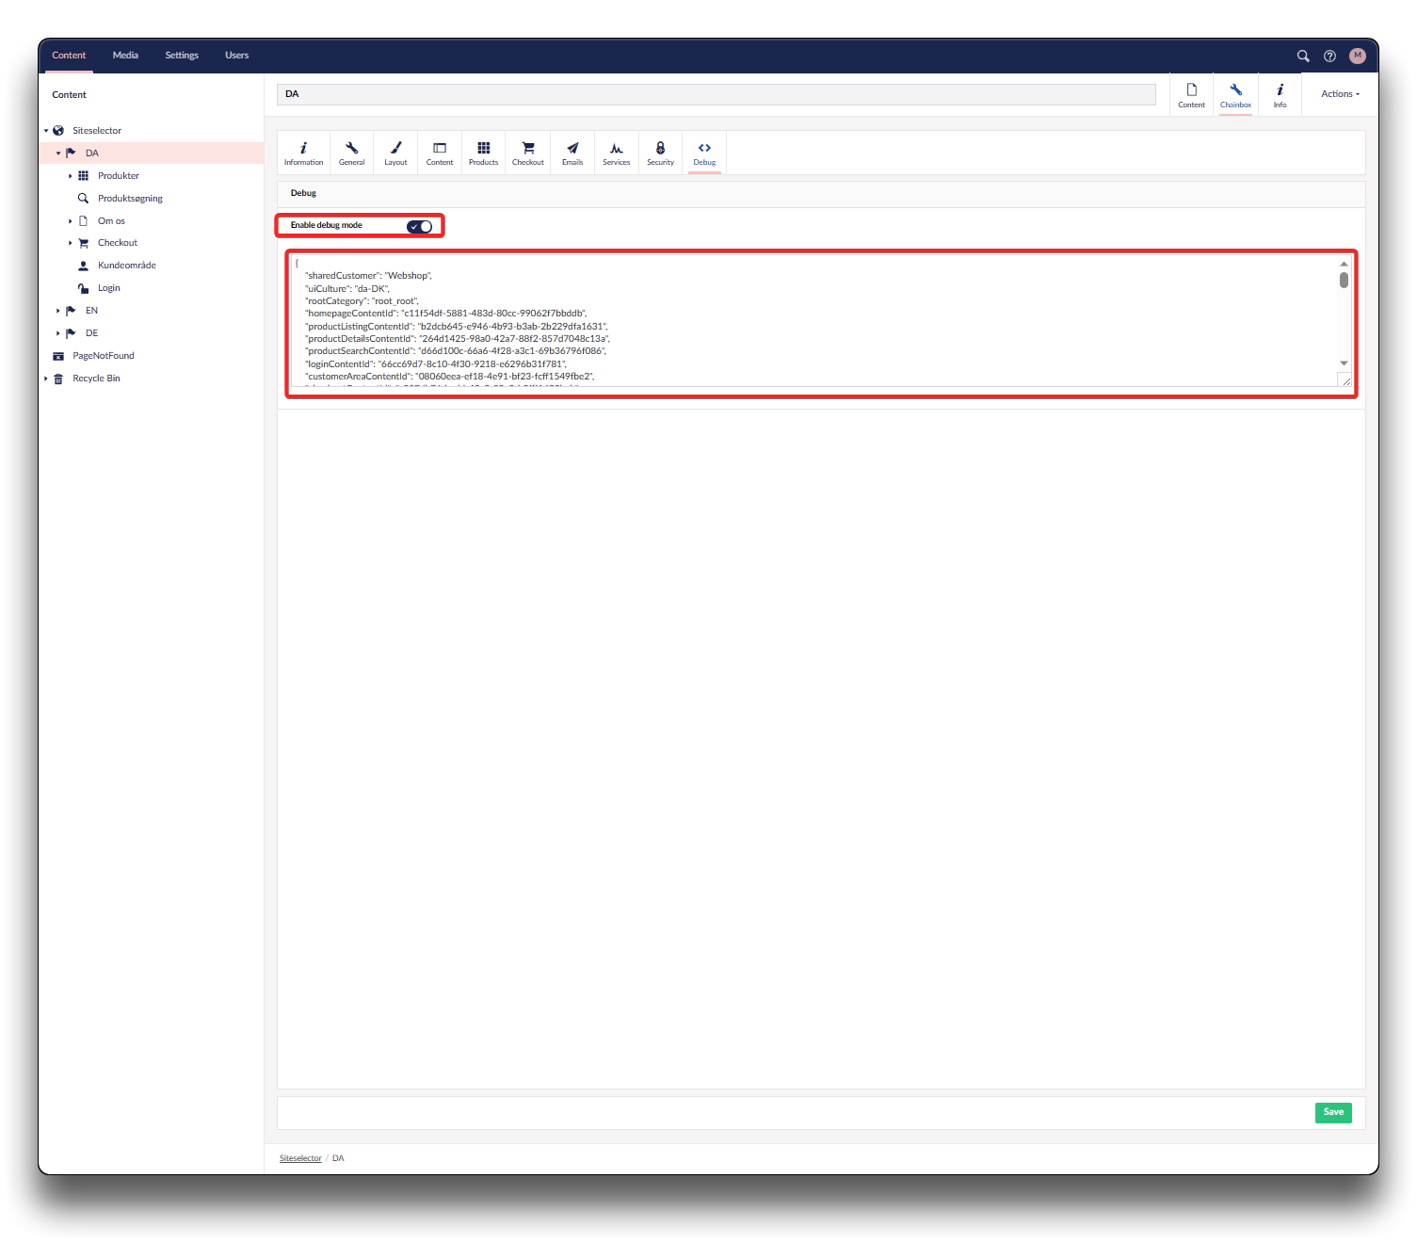Expand the EN language node
The image size is (1417, 1243).
point(57,311)
